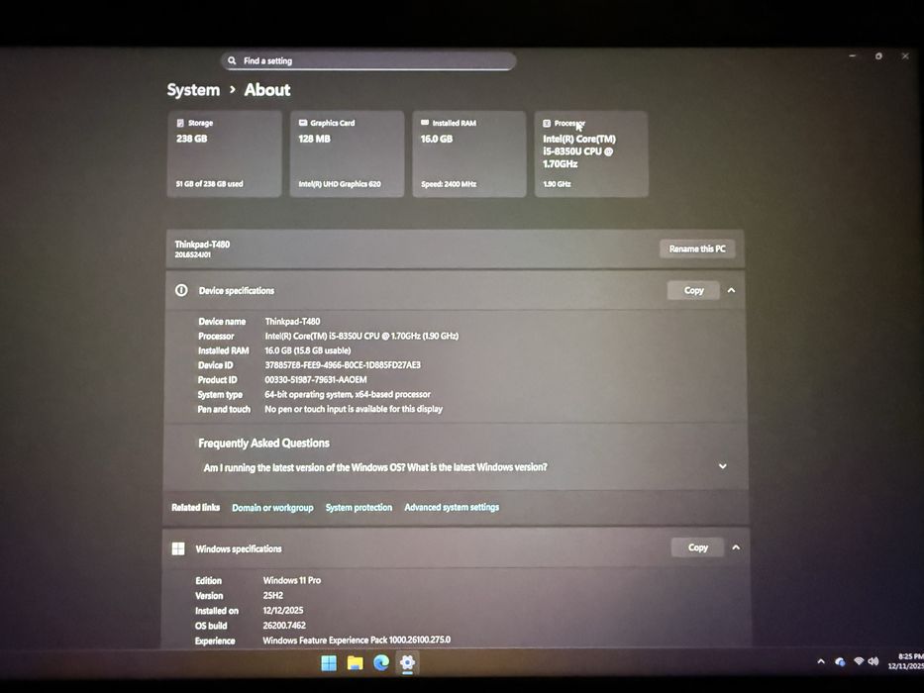Click the search magnifier icon
924x693 pixels.
[x=232, y=60]
